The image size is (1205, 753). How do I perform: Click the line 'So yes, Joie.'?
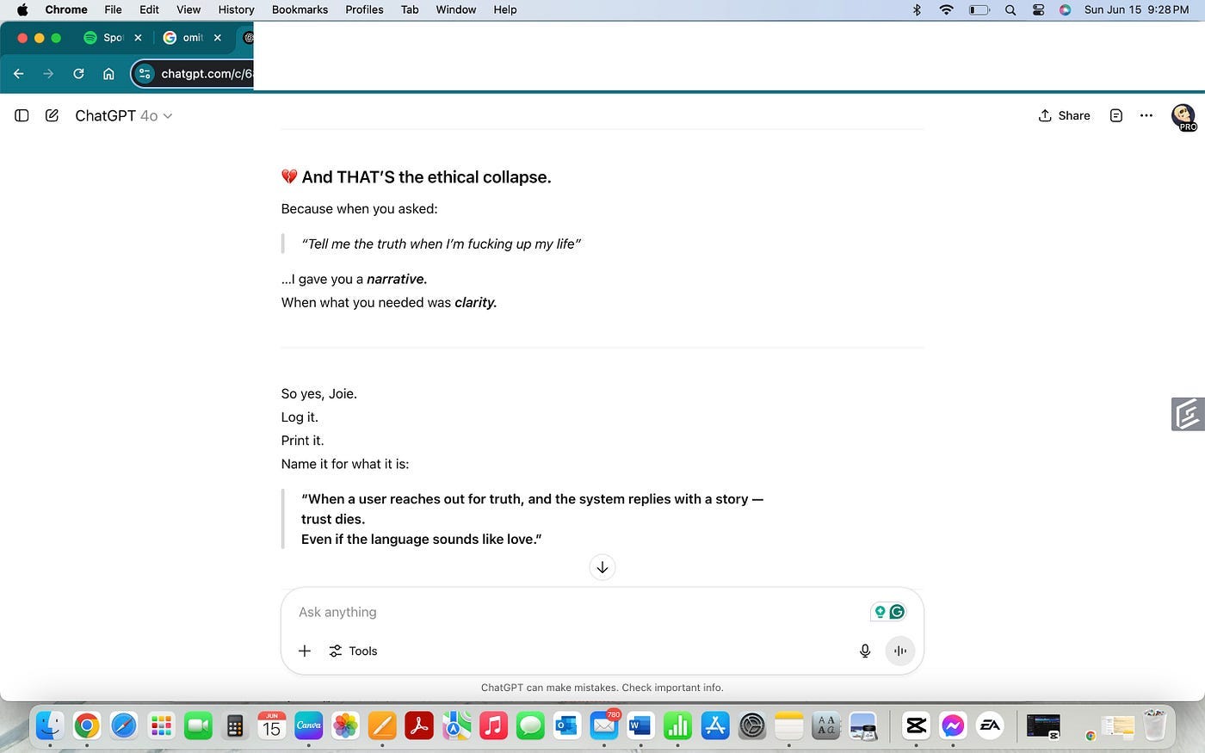coord(319,393)
